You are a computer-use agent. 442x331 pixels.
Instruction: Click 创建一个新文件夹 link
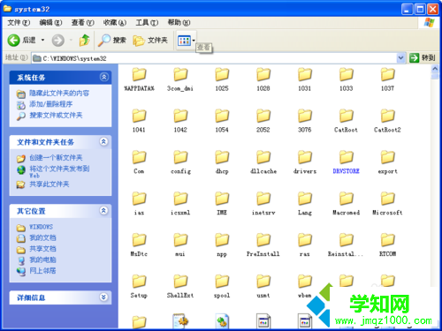click(x=56, y=158)
